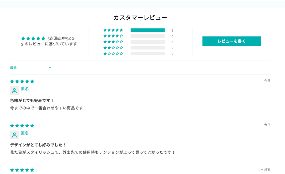Select the anonymous avatar icon on second review

pos(14,135)
